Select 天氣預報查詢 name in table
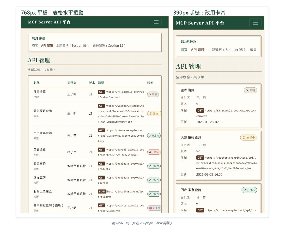 click(x=43, y=111)
